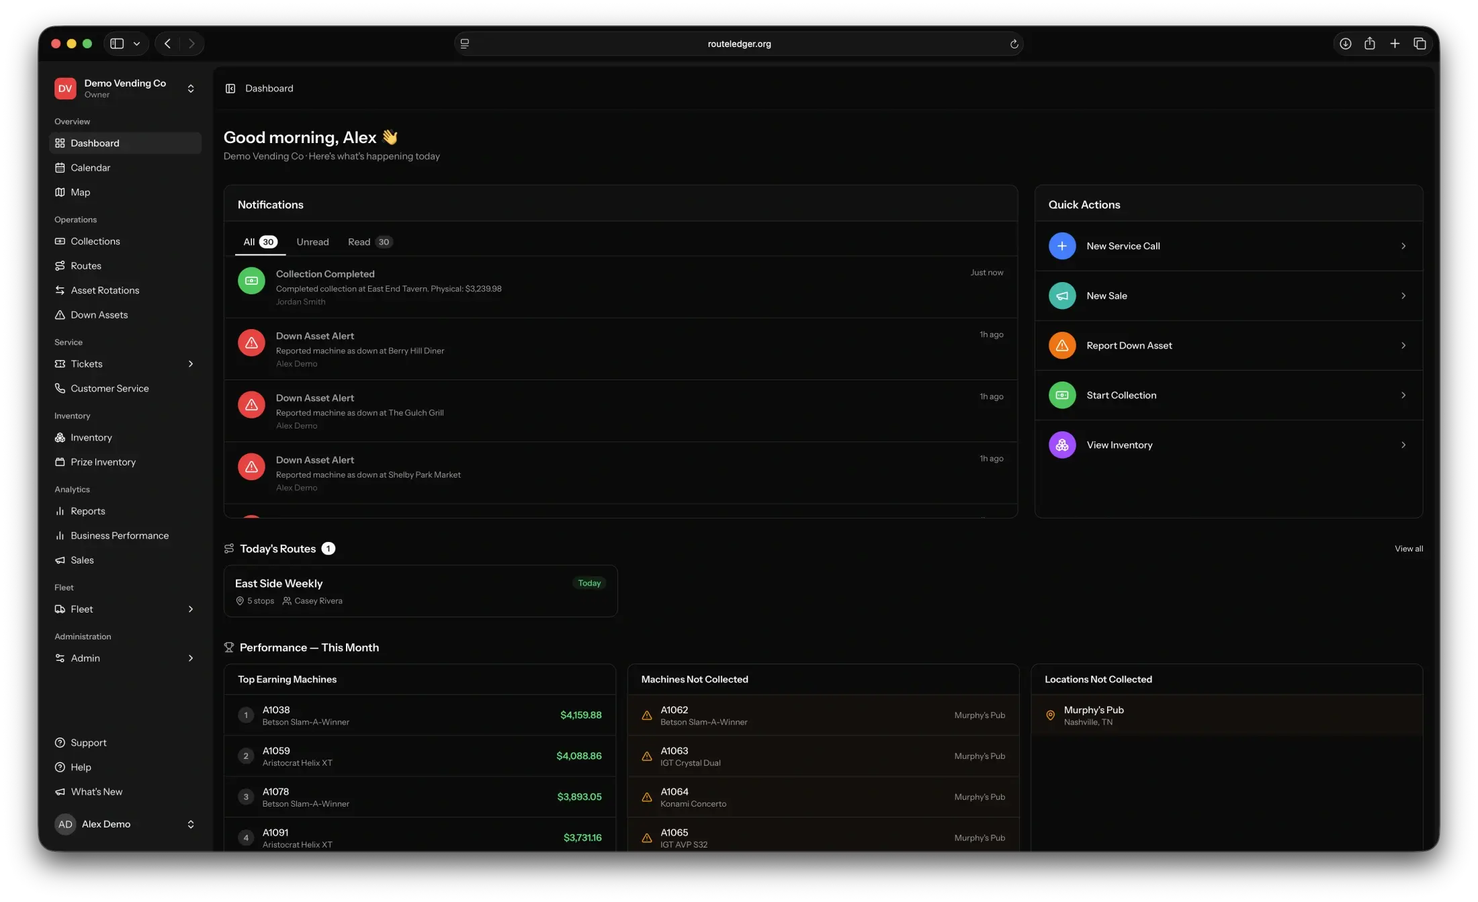
Task: Click Murphy's Pub Nashville location row
Action: point(1227,715)
